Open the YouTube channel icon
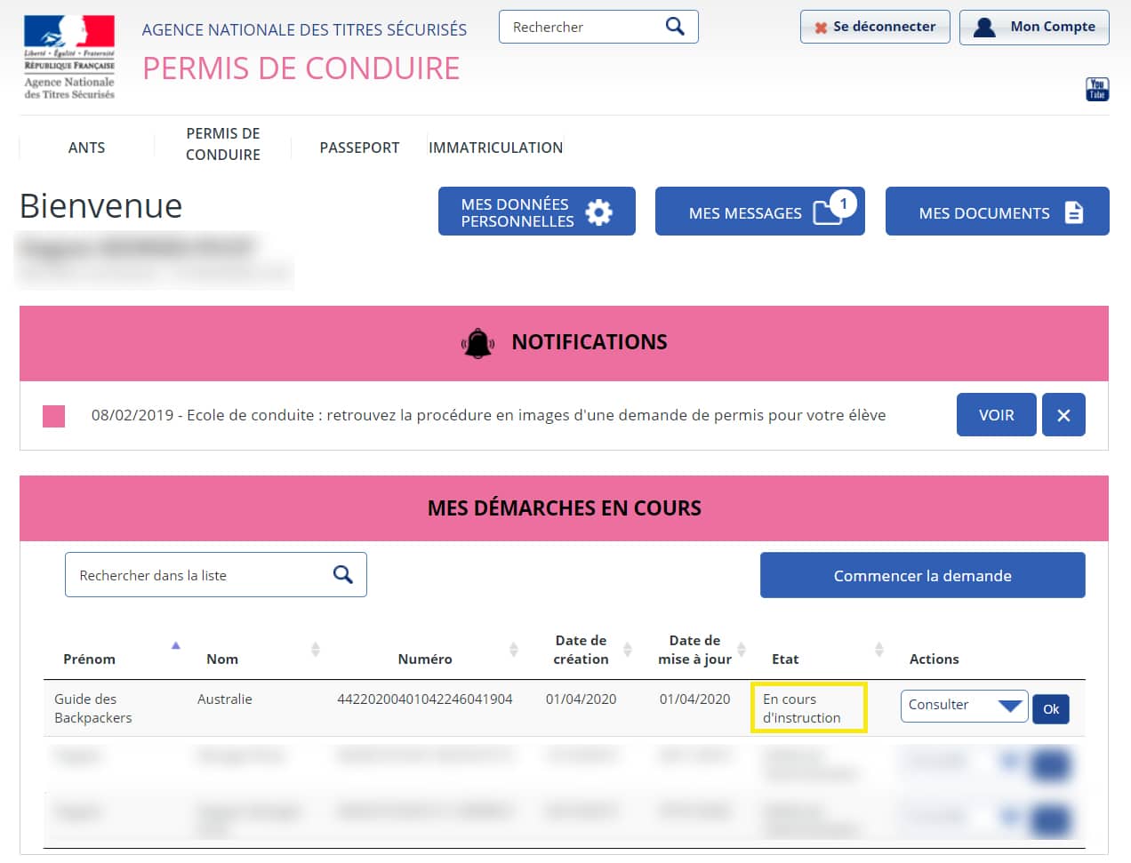The height and width of the screenshot is (863, 1131). click(1097, 89)
